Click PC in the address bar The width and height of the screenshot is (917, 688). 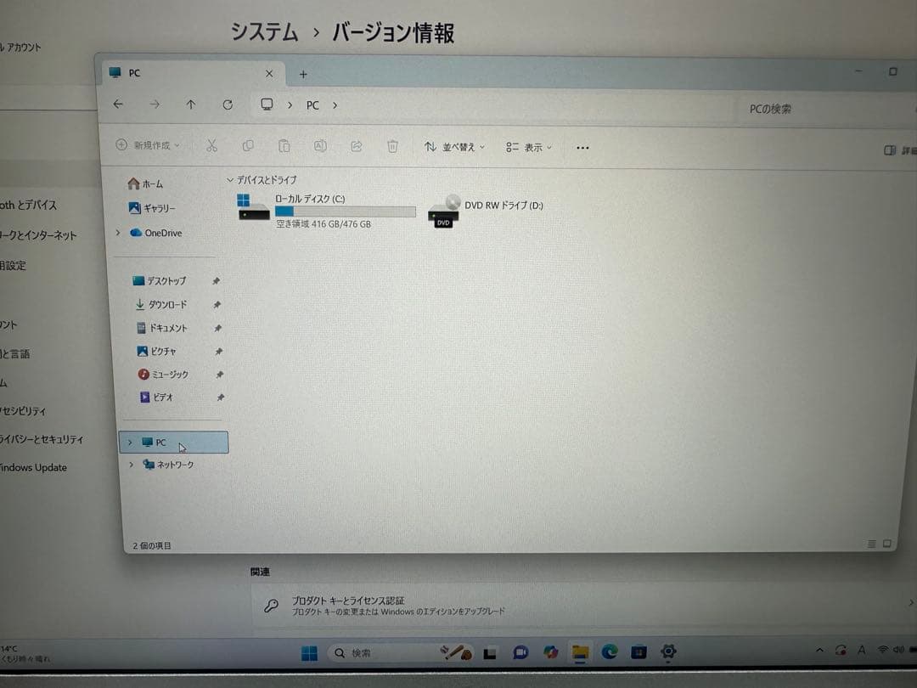pos(312,105)
